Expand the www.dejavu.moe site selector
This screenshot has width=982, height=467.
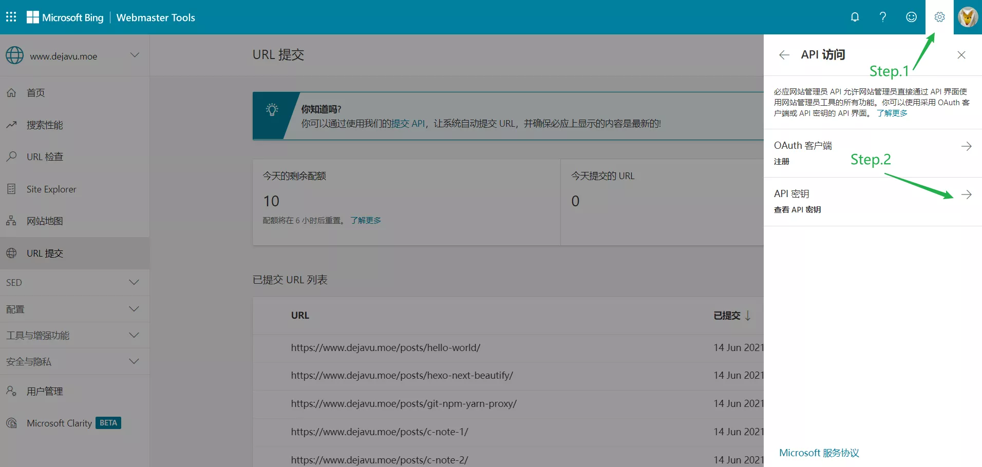tap(135, 55)
